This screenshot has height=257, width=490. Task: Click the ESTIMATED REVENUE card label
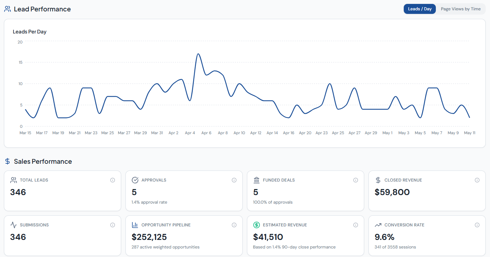click(285, 225)
